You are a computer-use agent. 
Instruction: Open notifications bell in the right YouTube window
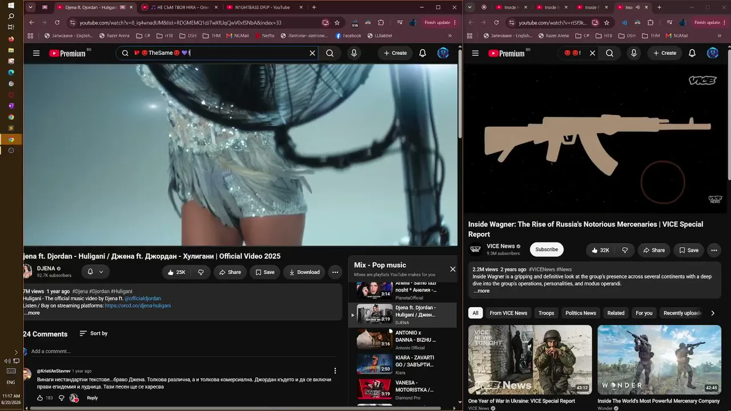[x=692, y=53]
